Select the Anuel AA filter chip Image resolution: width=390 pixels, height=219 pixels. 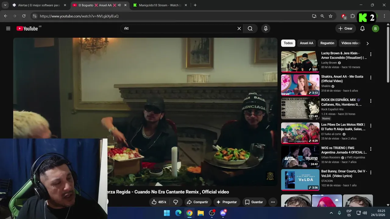coord(307,43)
